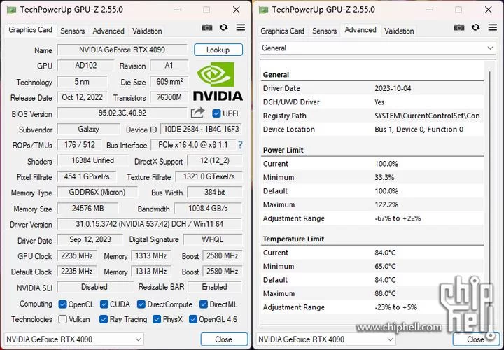Toggle the DirectML checkbox

(x=204, y=304)
